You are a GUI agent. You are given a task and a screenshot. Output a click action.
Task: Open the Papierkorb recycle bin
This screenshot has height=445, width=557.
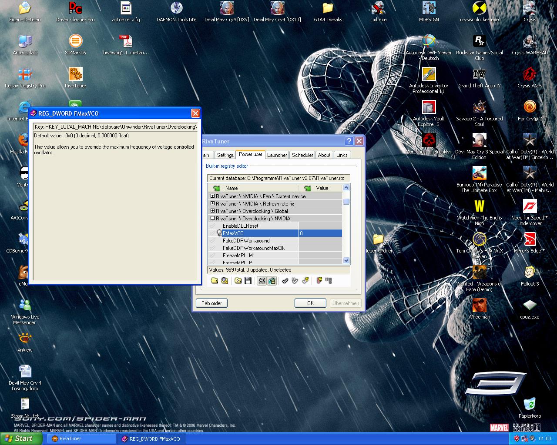pyautogui.click(x=530, y=408)
